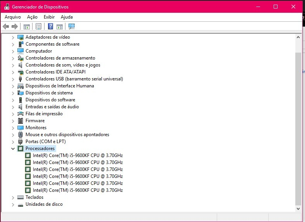Expand the Computador node chevron

(13, 51)
